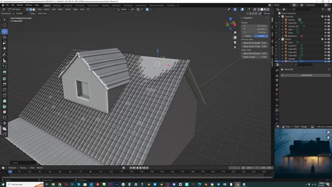Open the Render menu
The width and height of the screenshot is (332, 187).
pyautogui.click(x=20, y=5)
